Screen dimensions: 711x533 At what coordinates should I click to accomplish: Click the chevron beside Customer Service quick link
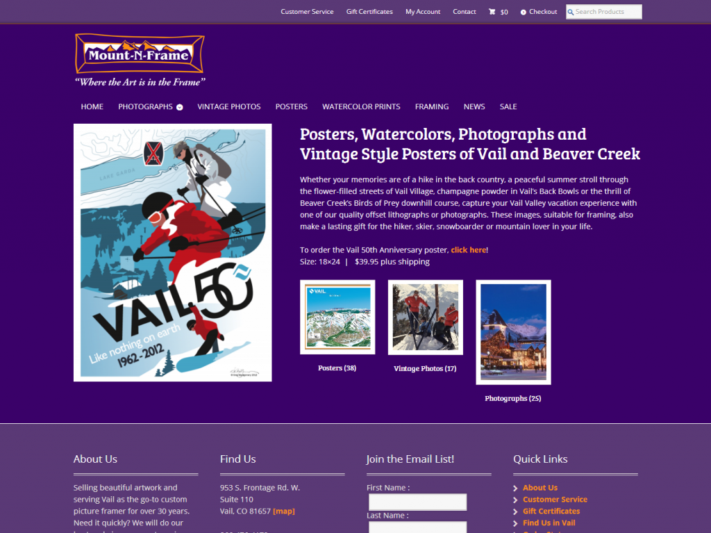(x=515, y=500)
